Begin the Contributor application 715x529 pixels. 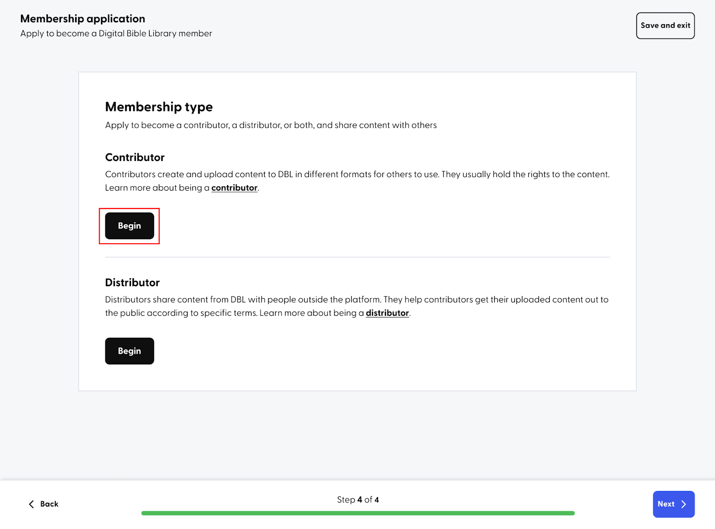[130, 226]
